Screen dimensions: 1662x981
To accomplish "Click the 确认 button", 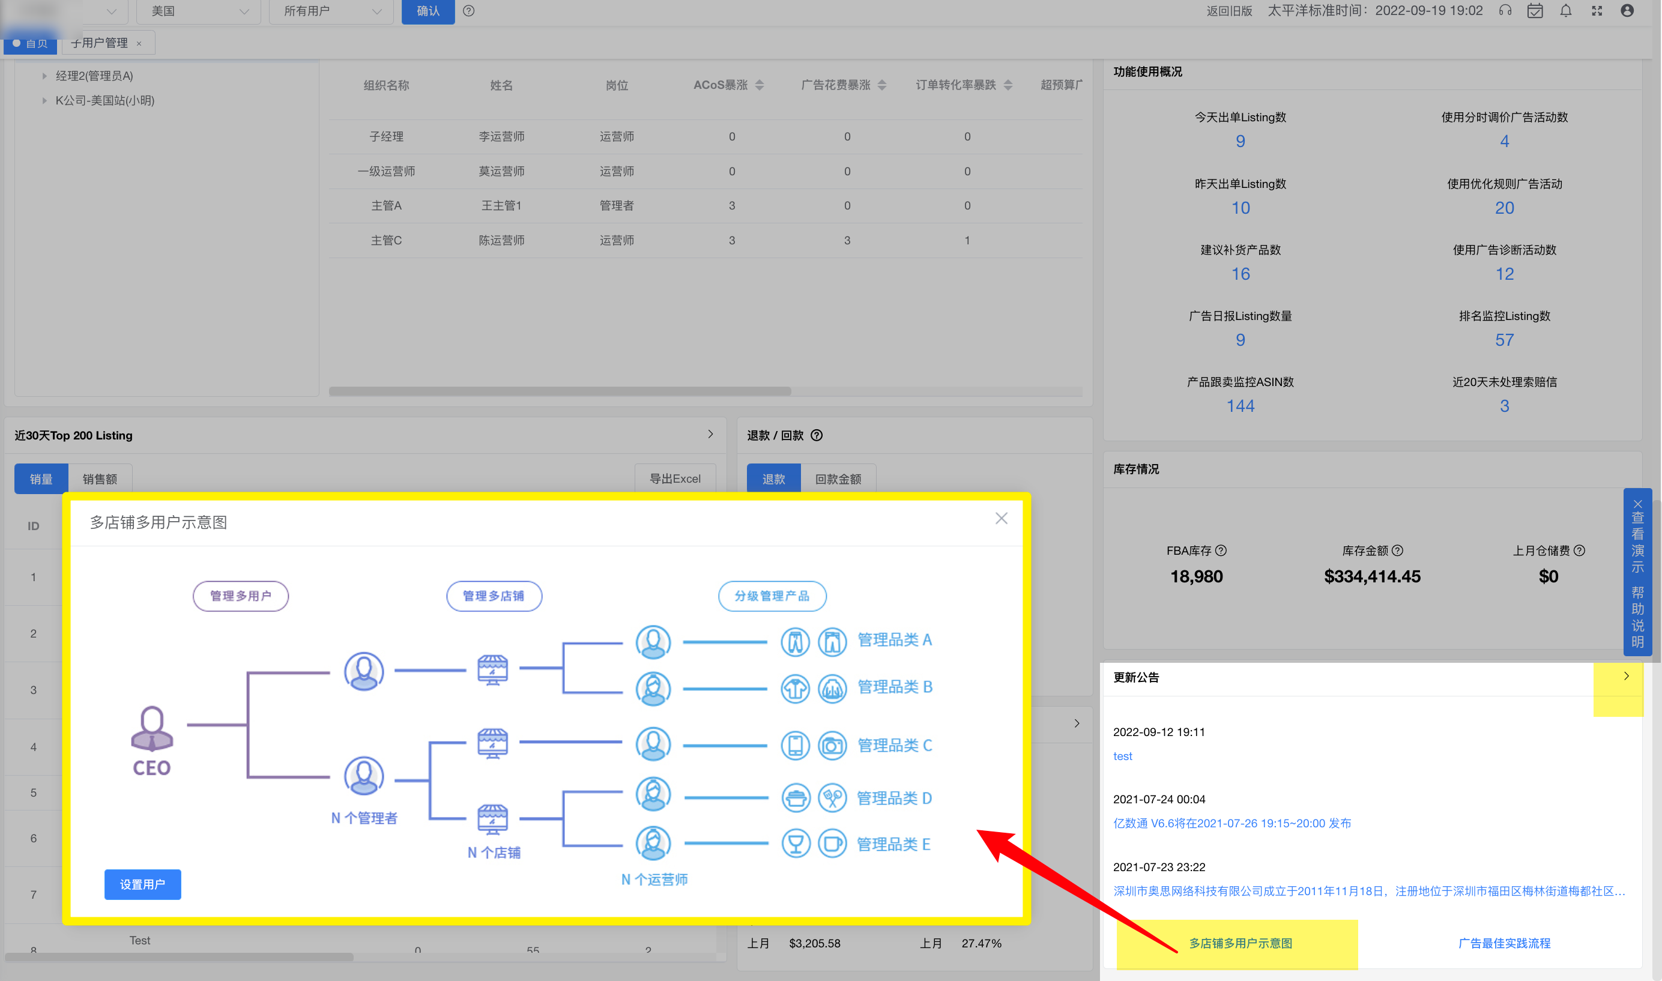I will point(428,11).
